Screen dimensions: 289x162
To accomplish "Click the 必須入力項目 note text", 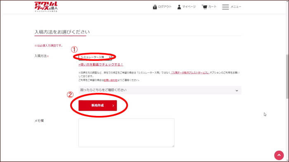I will click(49, 46).
